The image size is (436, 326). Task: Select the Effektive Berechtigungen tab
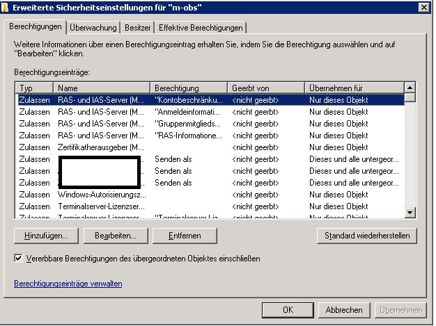point(201,28)
